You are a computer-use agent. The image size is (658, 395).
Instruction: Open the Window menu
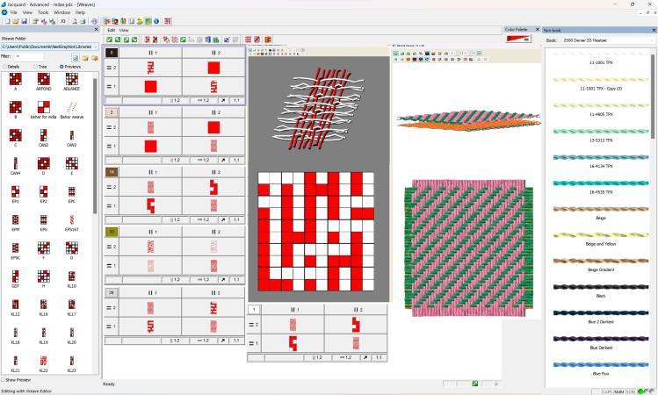pyautogui.click(x=61, y=12)
